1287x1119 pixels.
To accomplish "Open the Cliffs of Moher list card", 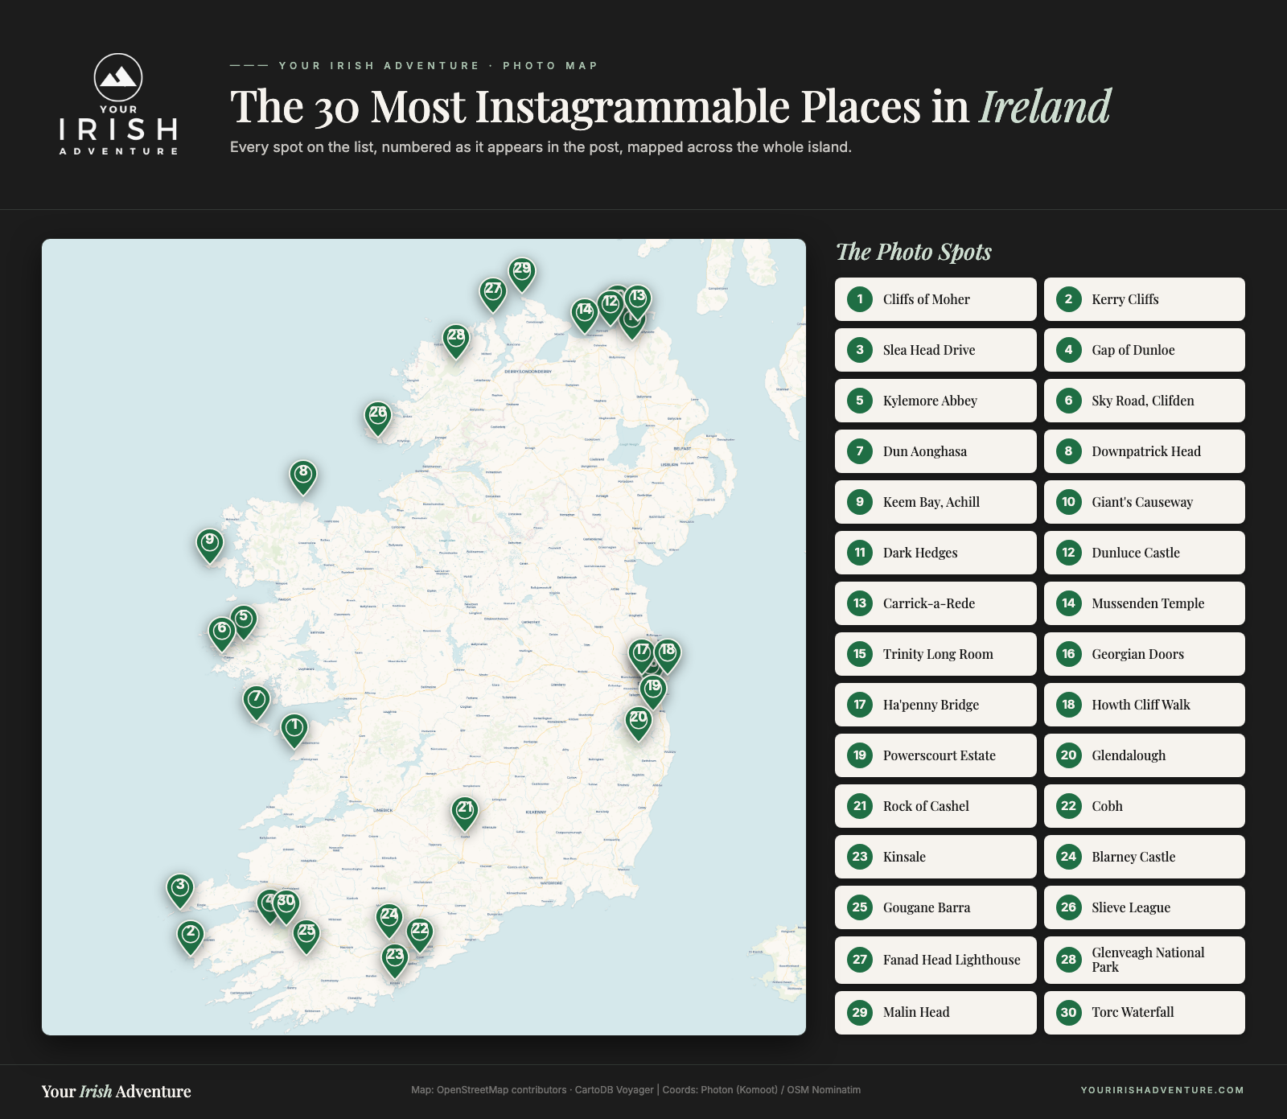I will (935, 299).
